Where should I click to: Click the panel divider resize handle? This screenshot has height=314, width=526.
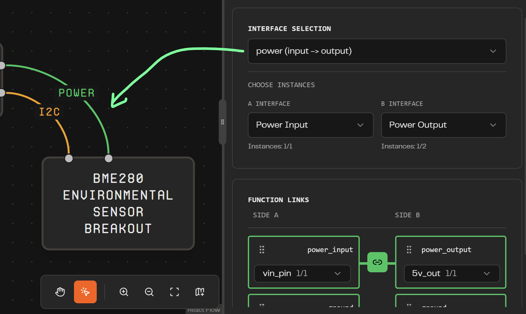click(x=223, y=122)
